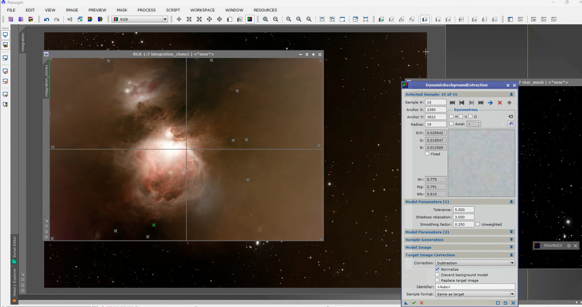Viewport: 582px width, 307px height.
Task: Click the highlighted readout preview toolbar icon
Action: 425,20
